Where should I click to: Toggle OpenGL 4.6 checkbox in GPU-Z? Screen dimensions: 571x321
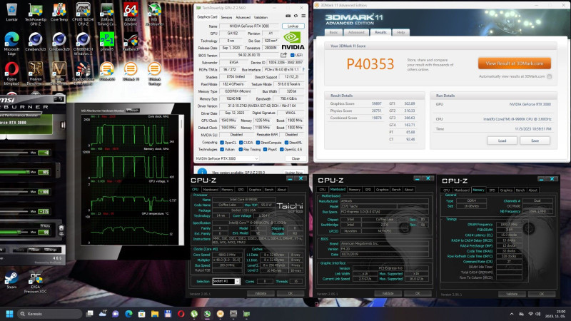(281, 149)
